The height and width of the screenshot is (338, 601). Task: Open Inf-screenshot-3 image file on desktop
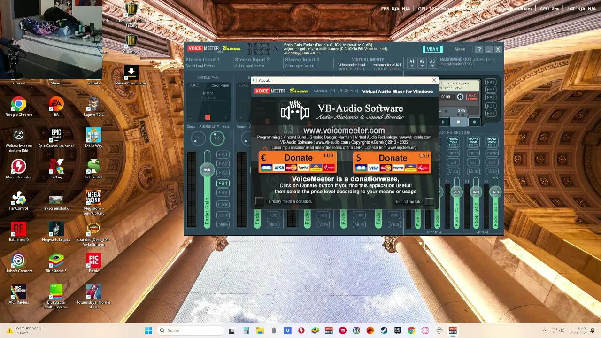pyautogui.click(x=56, y=203)
